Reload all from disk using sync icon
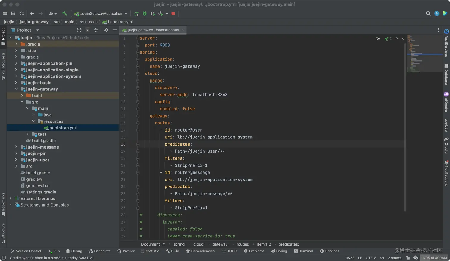 pyautogui.click(x=21, y=14)
